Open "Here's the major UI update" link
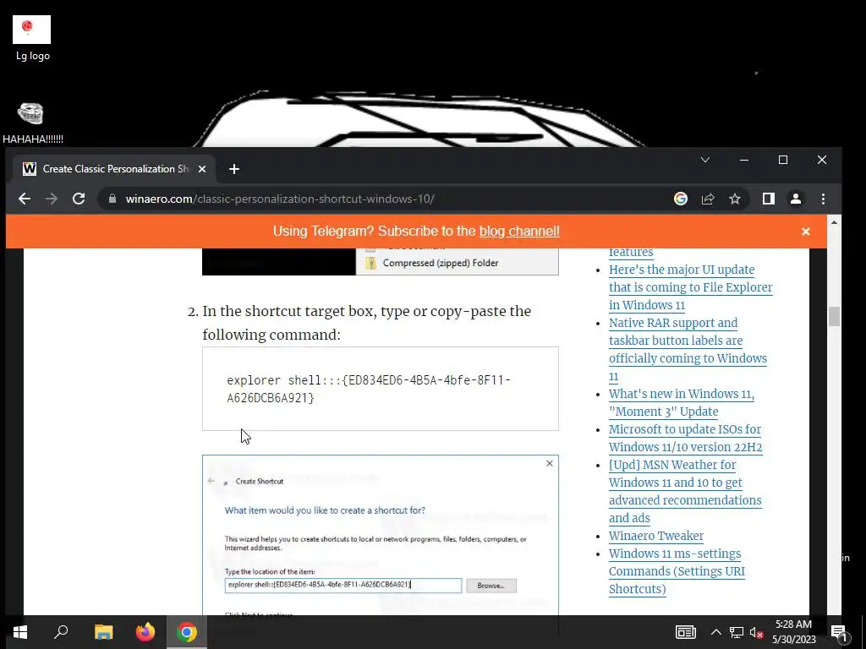This screenshot has height=649, width=866. [690, 287]
